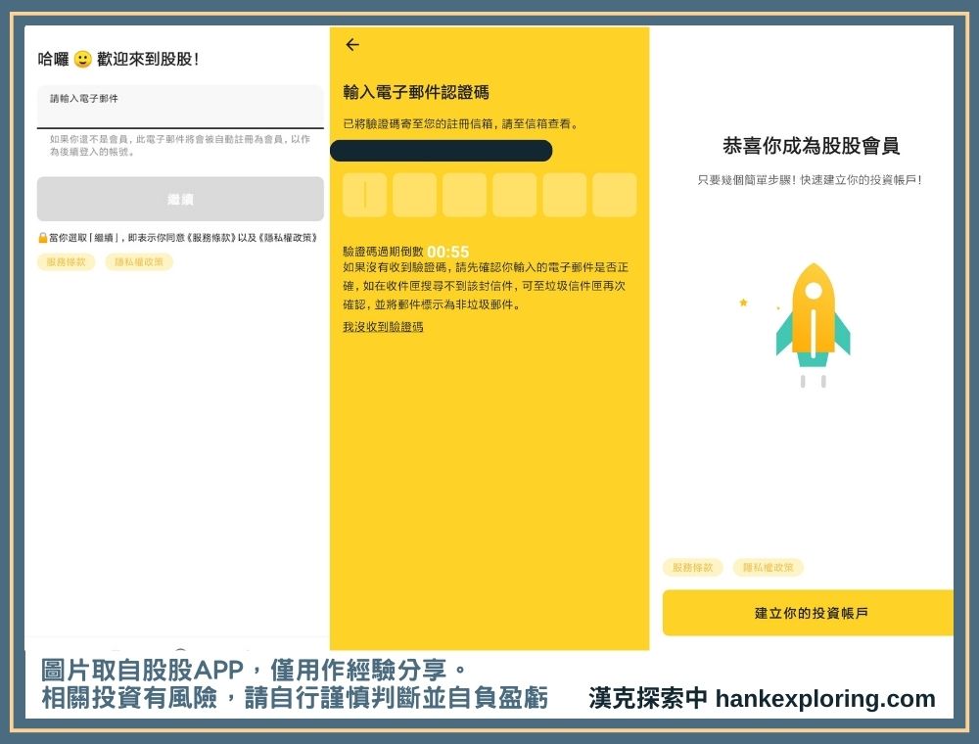Screen dimensions: 979x744
Task: Open 隱私權政策 chip on welcome screen
Action: (x=139, y=262)
